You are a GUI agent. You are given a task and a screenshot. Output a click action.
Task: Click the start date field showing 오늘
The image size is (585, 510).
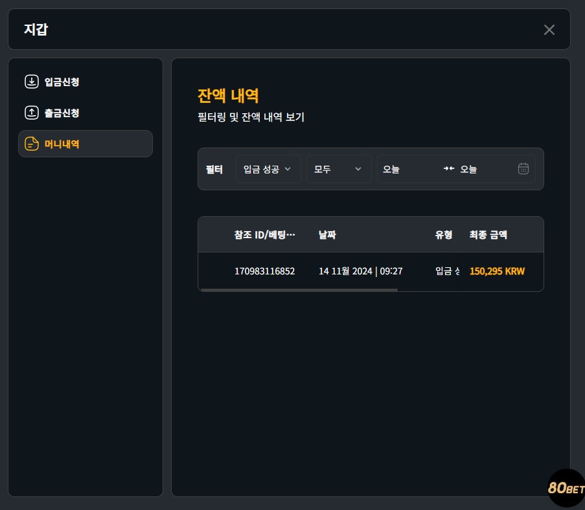coord(409,170)
